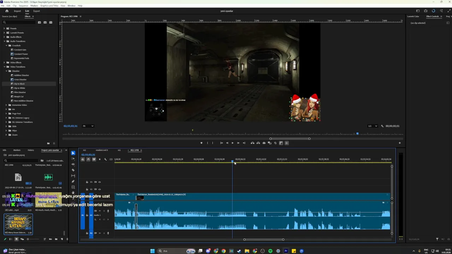Export a frame with the camera icon
This screenshot has height=254, width=452.
click(264, 143)
